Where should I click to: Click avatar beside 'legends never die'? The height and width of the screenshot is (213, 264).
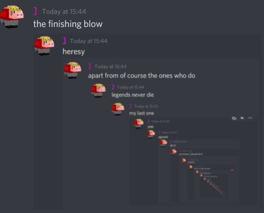(98, 90)
